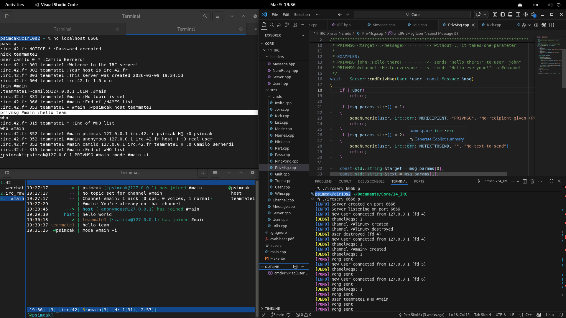This screenshot has height=318, width=566.
Task: Open remote window icon in status bar
Action: click(264, 315)
